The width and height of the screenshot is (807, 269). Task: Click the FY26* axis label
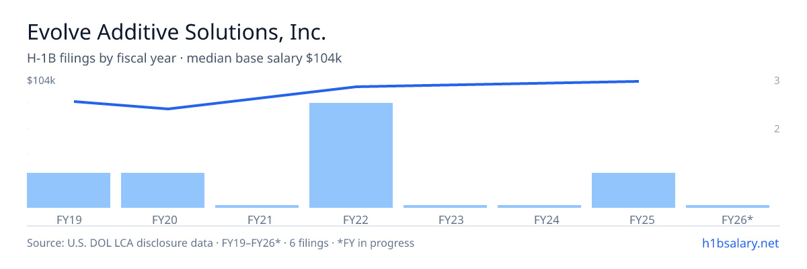737,219
